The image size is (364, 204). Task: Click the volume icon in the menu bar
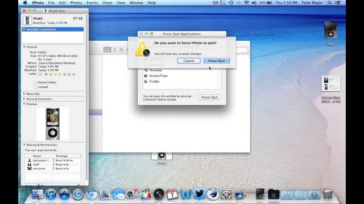[254, 3]
